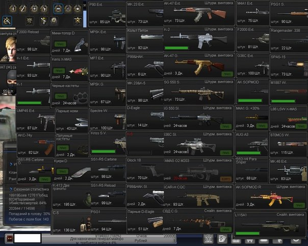Click the AUG A3 green durability bar

click(x=248, y=153)
